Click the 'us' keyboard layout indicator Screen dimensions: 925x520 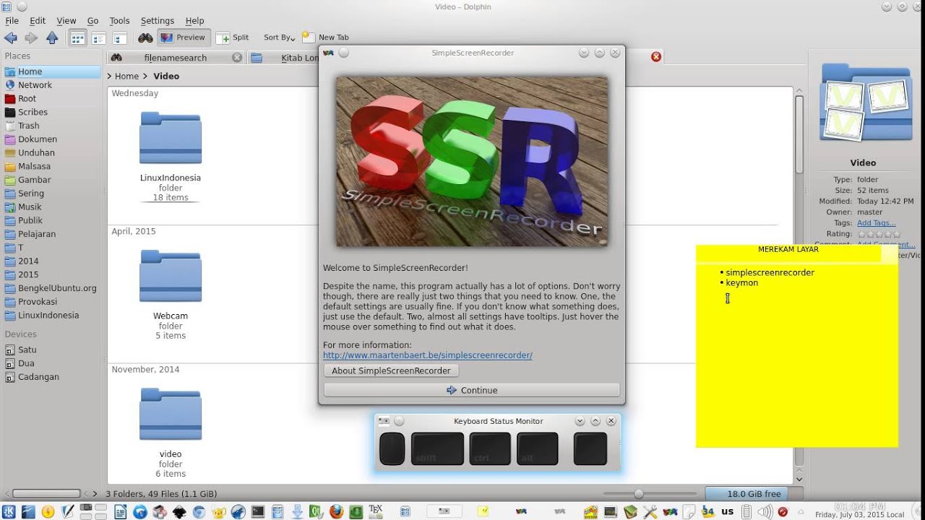point(728,511)
